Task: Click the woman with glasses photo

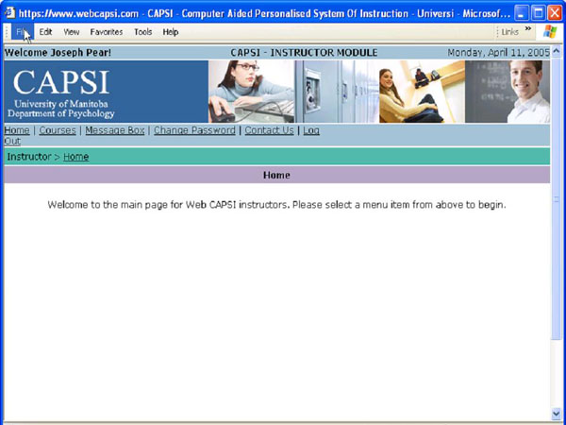Action: [252, 92]
